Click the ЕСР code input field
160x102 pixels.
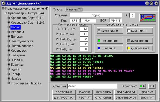tap(115, 21)
